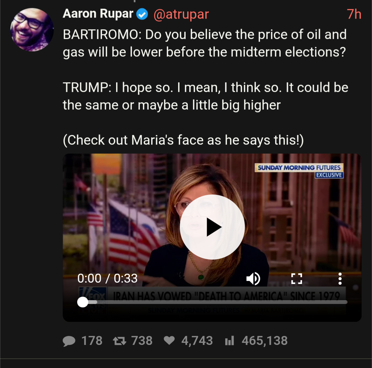Open view analytics bar chart icon
Image resolution: width=372 pixels, height=368 pixels.
229,341
